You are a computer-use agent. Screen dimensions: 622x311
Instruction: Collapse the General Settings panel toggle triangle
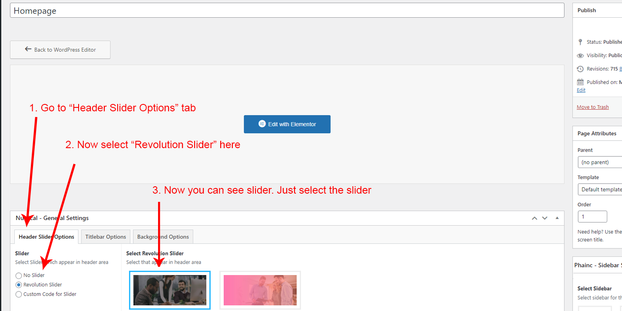pos(557,218)
